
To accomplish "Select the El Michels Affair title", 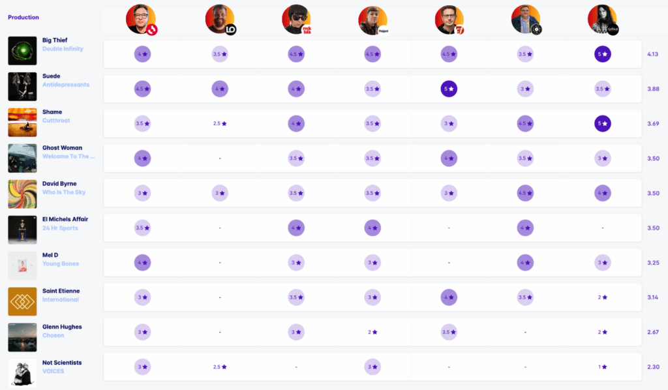I will pyautogui.click(x=65, y=219).
